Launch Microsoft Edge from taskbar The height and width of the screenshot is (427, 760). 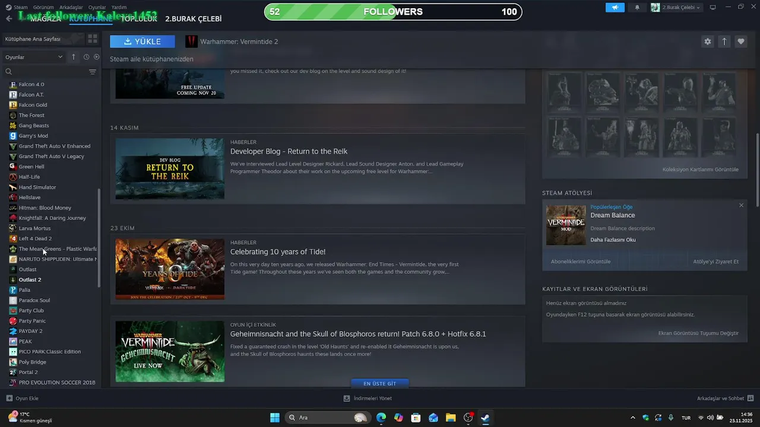coord(381,418)
